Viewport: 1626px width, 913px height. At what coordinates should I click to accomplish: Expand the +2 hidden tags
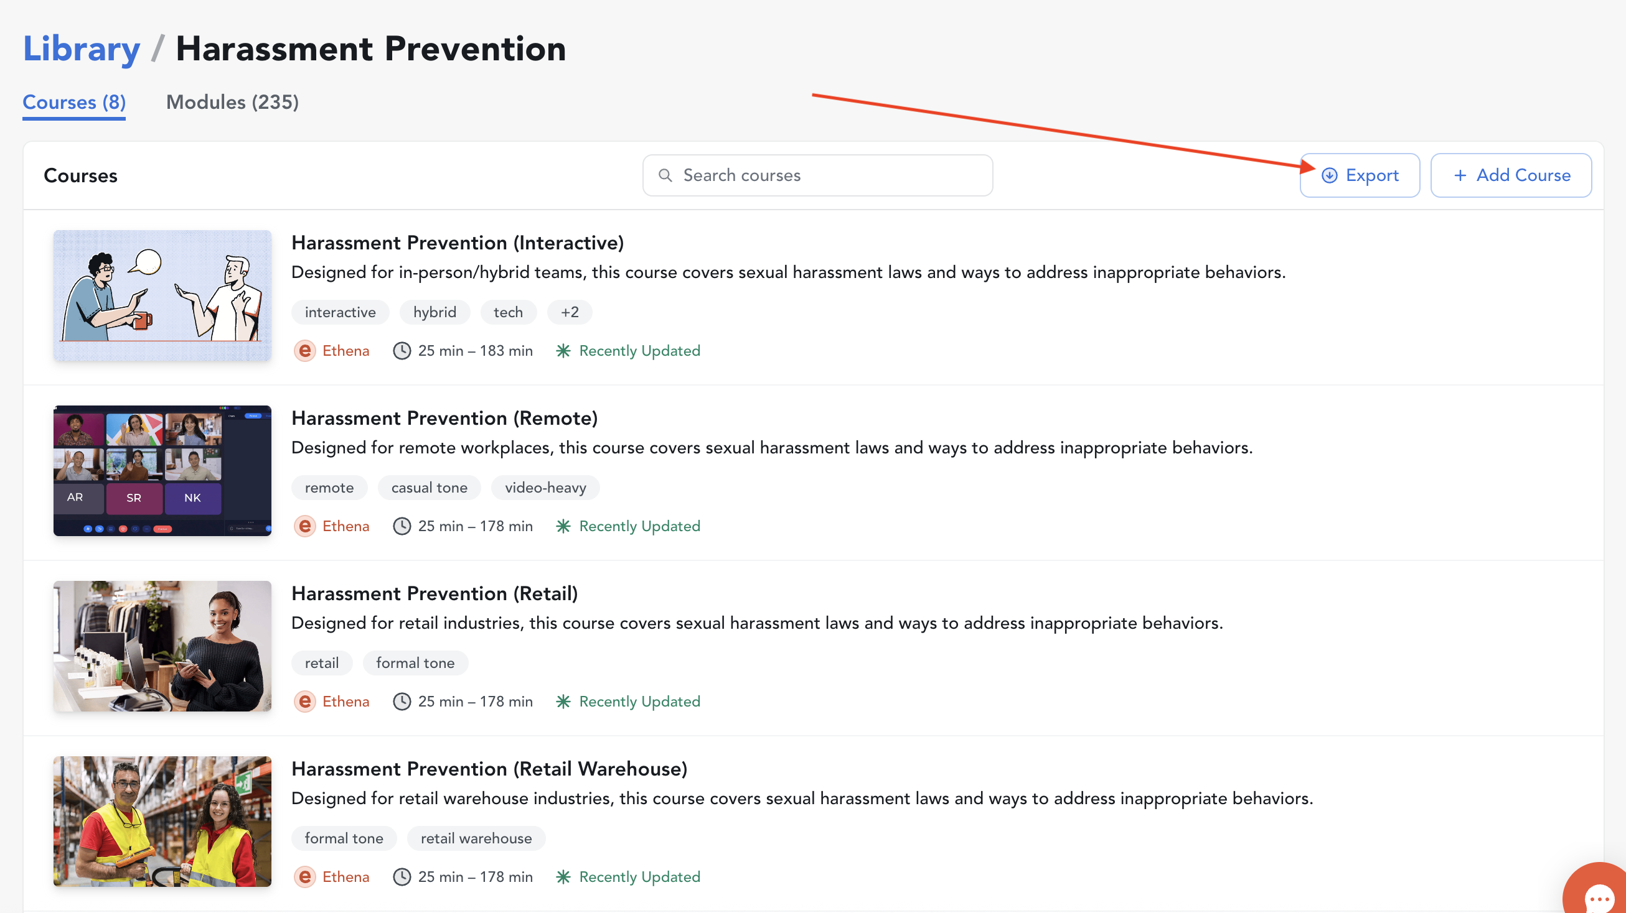570,312
